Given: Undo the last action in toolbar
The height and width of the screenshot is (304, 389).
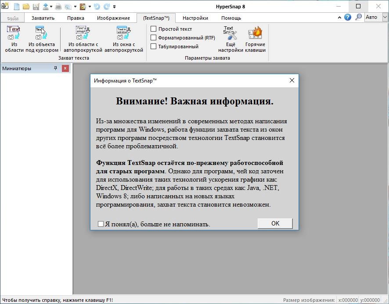Looking at the screenshot, I should click(x=97, y=7).
